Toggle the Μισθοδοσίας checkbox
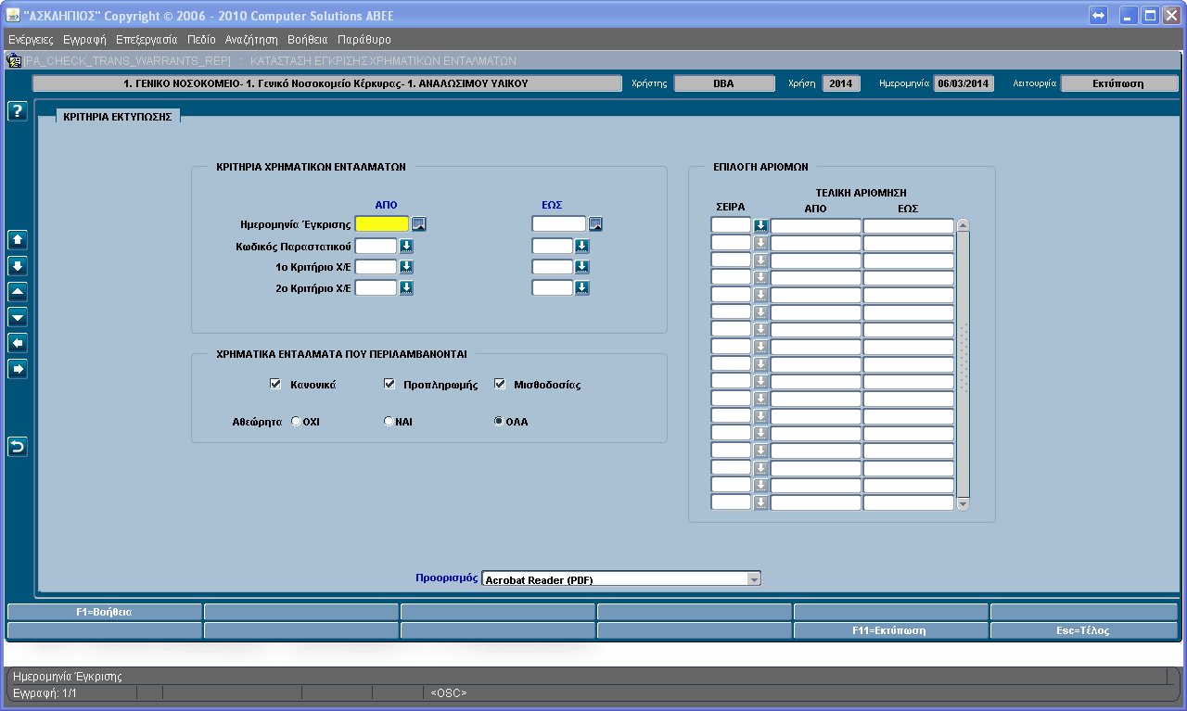This screenshot has width=1187, height=711. pyautogui.click(x=500, y=384)
